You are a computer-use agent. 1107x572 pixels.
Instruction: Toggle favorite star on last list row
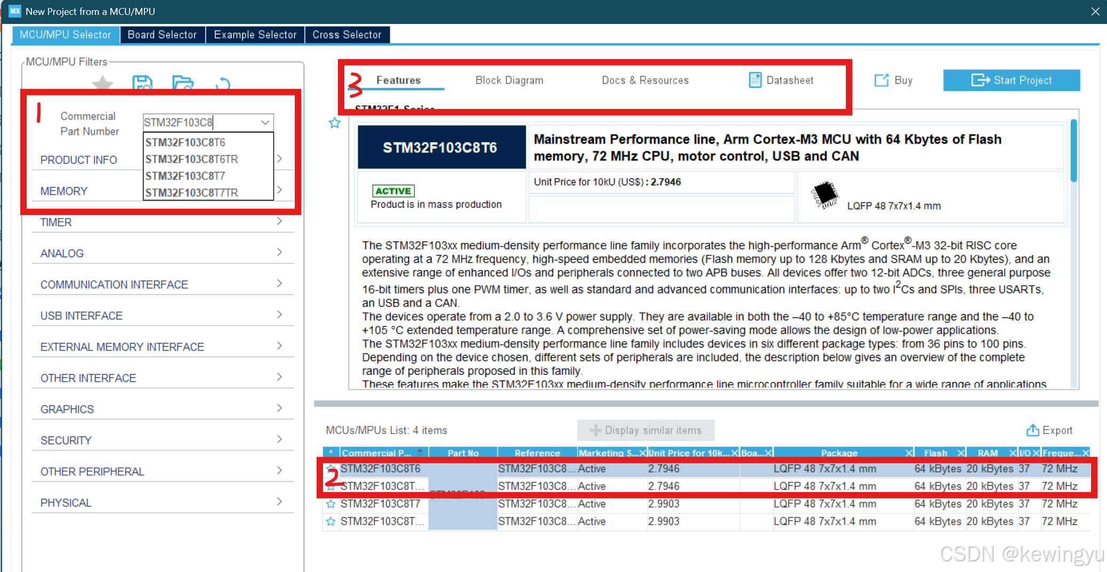331,521
